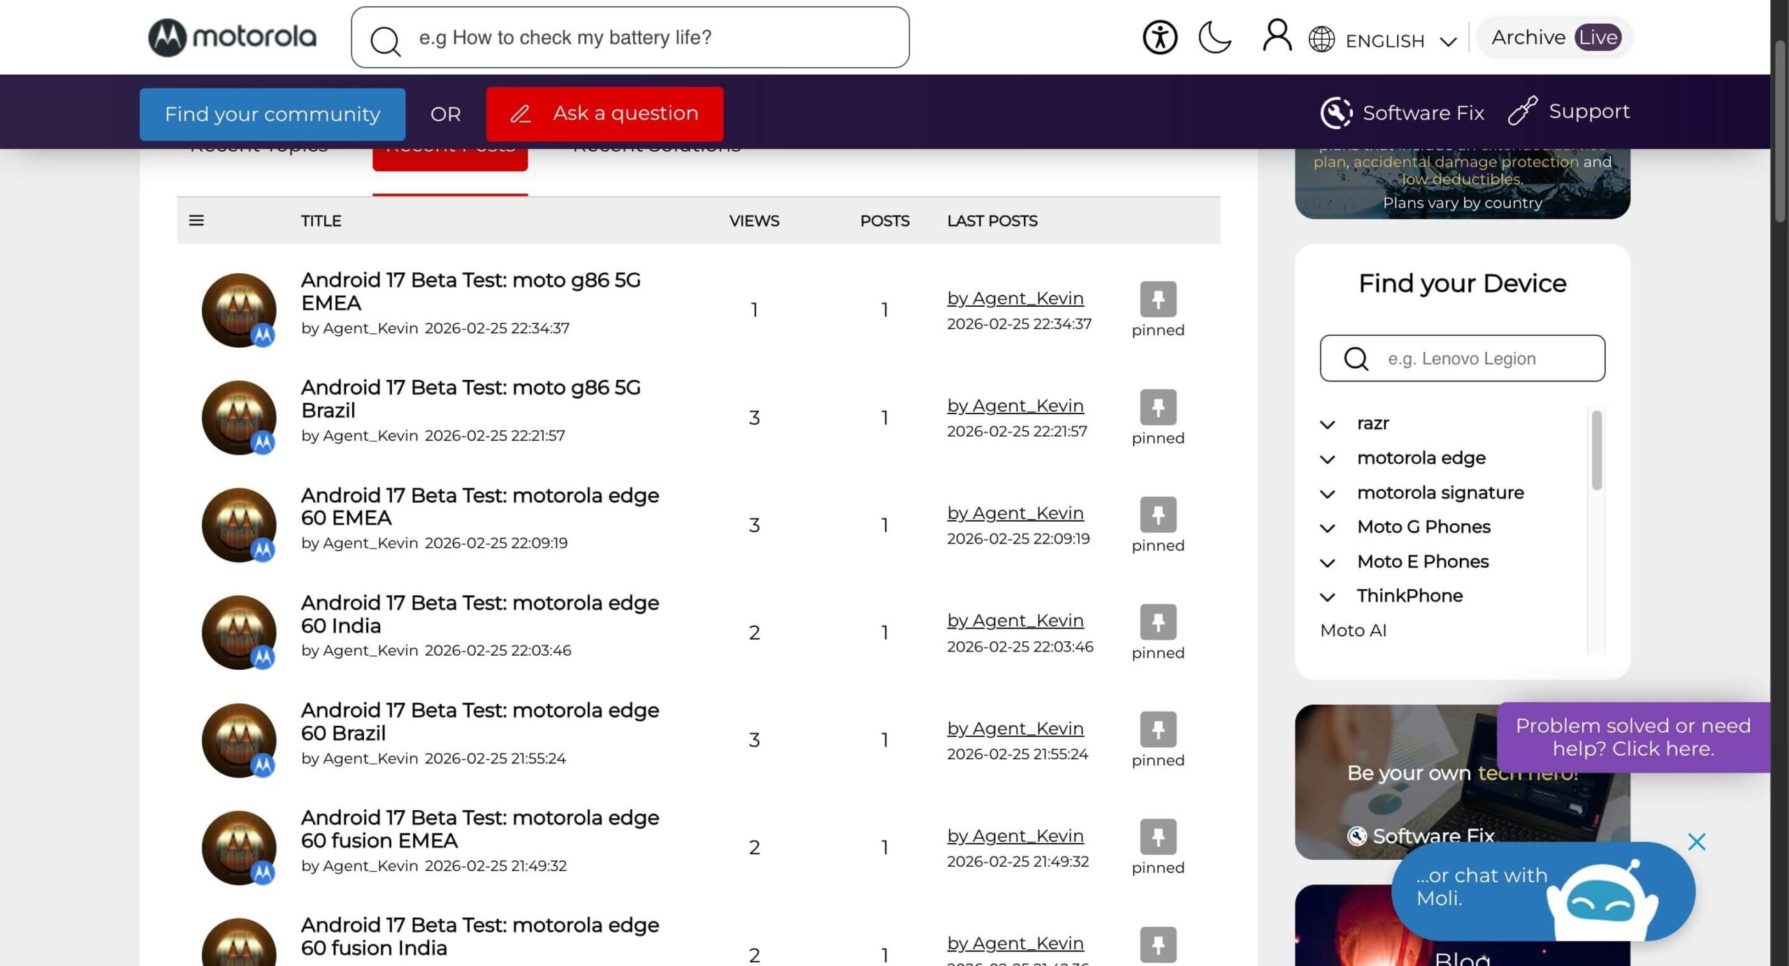Toggle dark mode moon icon
The height and width of the screenshot is (966, 1789).
(x=1215, y=37)
